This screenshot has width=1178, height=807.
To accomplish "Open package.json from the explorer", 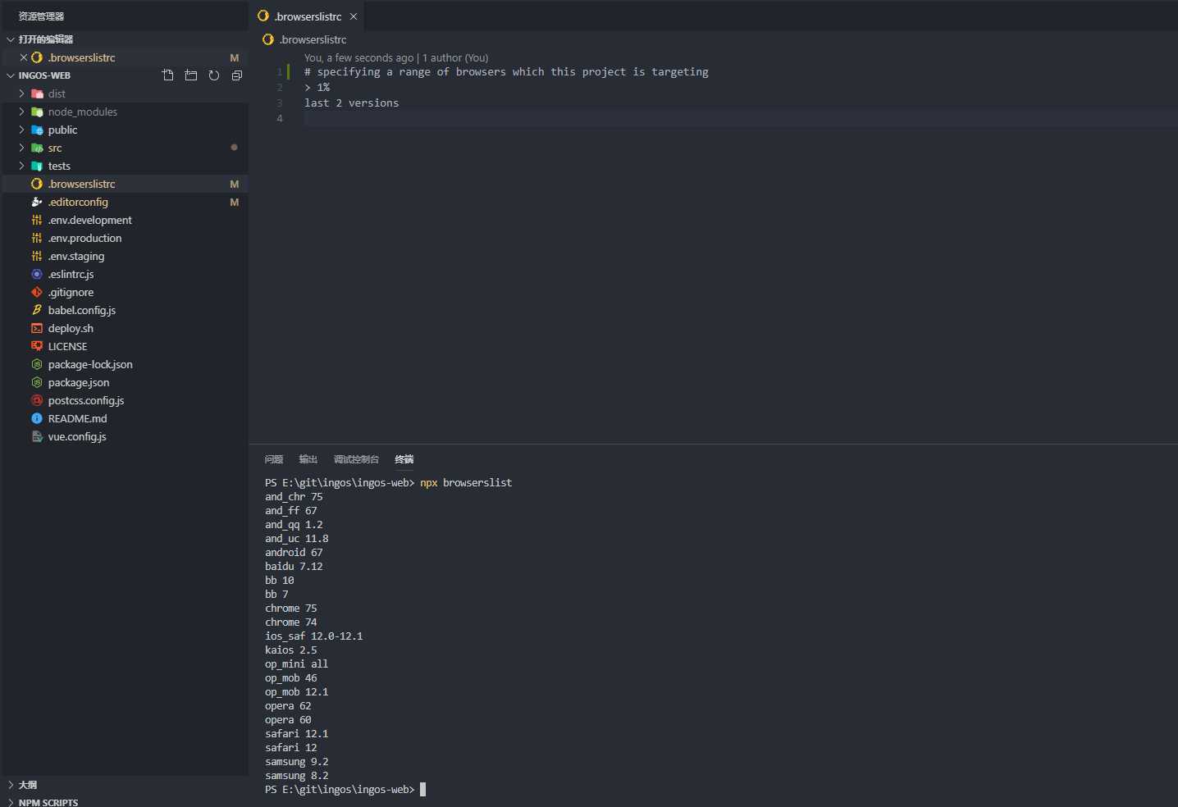I will (79, 382).
